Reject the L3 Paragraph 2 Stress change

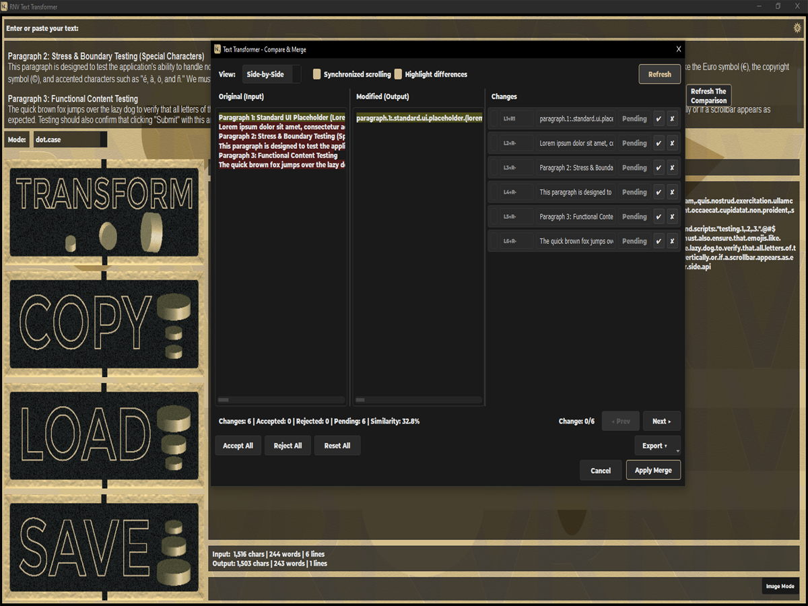[672, 168]
